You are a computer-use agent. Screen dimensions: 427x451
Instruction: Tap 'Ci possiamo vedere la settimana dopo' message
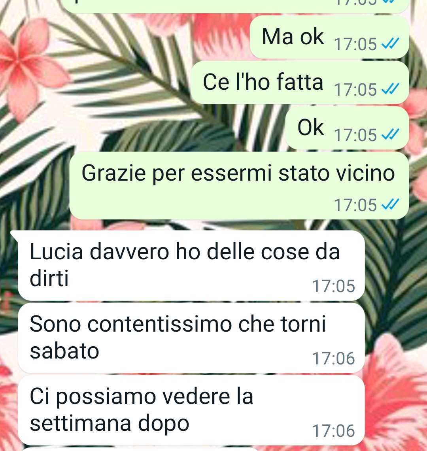pos(191,410)
